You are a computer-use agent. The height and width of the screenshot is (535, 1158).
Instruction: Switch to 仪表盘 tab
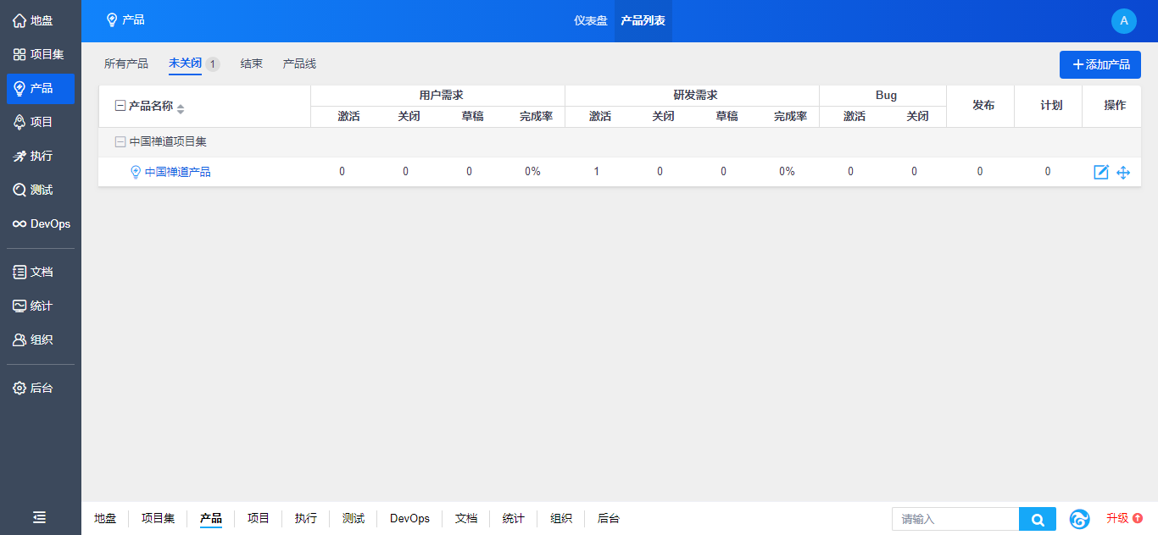591,20
